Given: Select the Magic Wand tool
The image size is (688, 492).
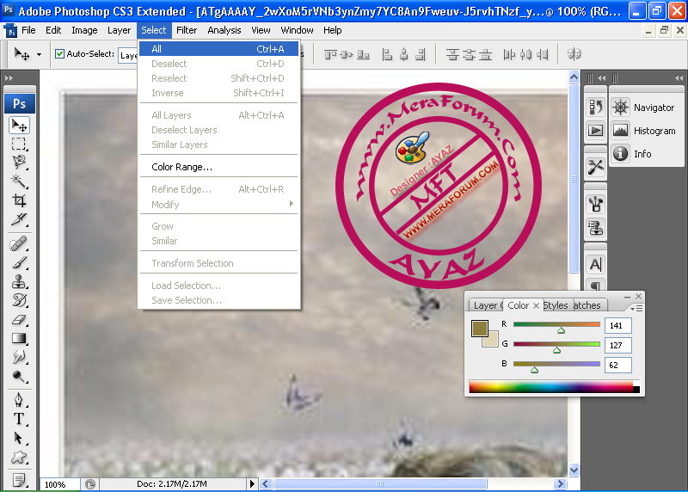Looking at the screenshot, I should [x=19, y=181].
